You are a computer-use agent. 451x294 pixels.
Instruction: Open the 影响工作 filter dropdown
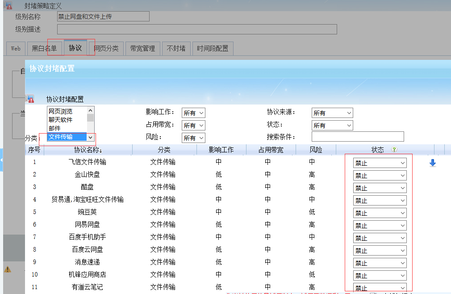point(193,113)
